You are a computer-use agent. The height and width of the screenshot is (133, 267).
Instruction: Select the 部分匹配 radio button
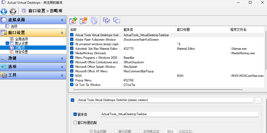click(x=116, y=131)
